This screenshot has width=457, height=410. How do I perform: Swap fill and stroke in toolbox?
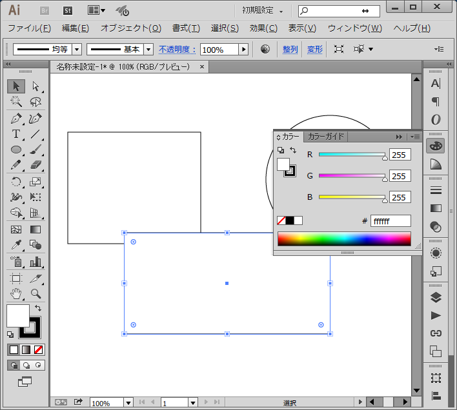pyautogui.click(x=38, y=308)
